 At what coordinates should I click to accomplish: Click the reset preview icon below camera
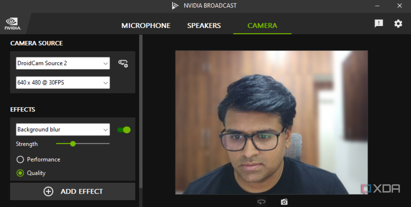(x=261, y=202)
